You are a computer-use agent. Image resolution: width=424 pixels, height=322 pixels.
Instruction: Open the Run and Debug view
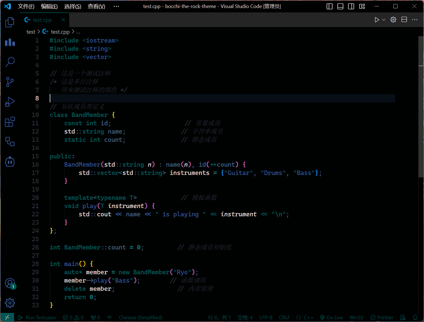click(10, 102)
